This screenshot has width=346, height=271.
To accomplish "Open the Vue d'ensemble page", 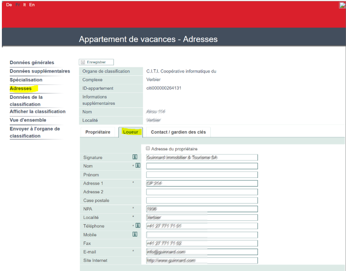I will click(x=28, y=120).
